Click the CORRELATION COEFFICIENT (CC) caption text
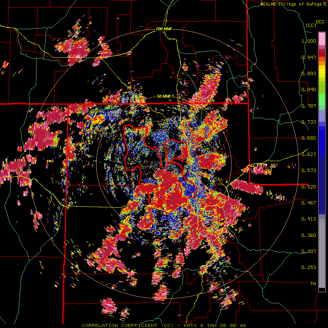Screen dimensions: 328x328 click(128, 325)
